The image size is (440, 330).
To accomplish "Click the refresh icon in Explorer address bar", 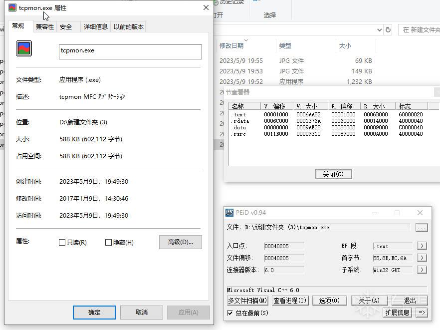I will pos(388,29).
